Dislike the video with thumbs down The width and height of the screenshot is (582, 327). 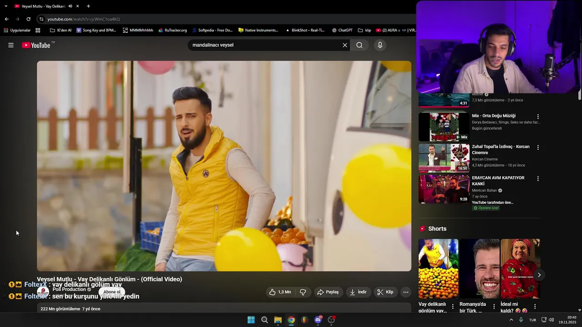[x=303, y=292]
